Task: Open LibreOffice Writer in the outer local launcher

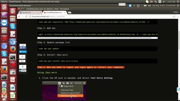Action: click(4, 85)
